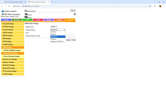Click the scanner status icon next to second Ready
The width and height of the screenshot is (166, 99).
pos(26,17)
